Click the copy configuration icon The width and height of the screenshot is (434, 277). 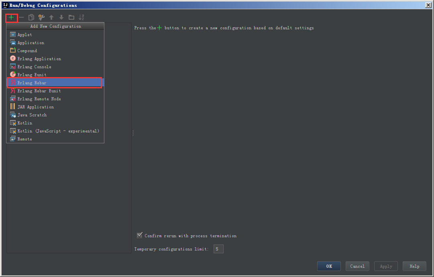pos(31,17)
